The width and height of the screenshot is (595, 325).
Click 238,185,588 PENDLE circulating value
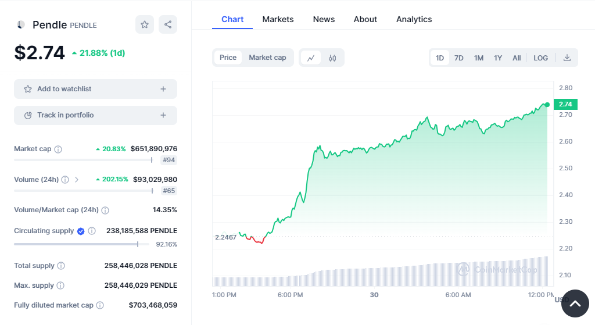(x=142, y=230)
